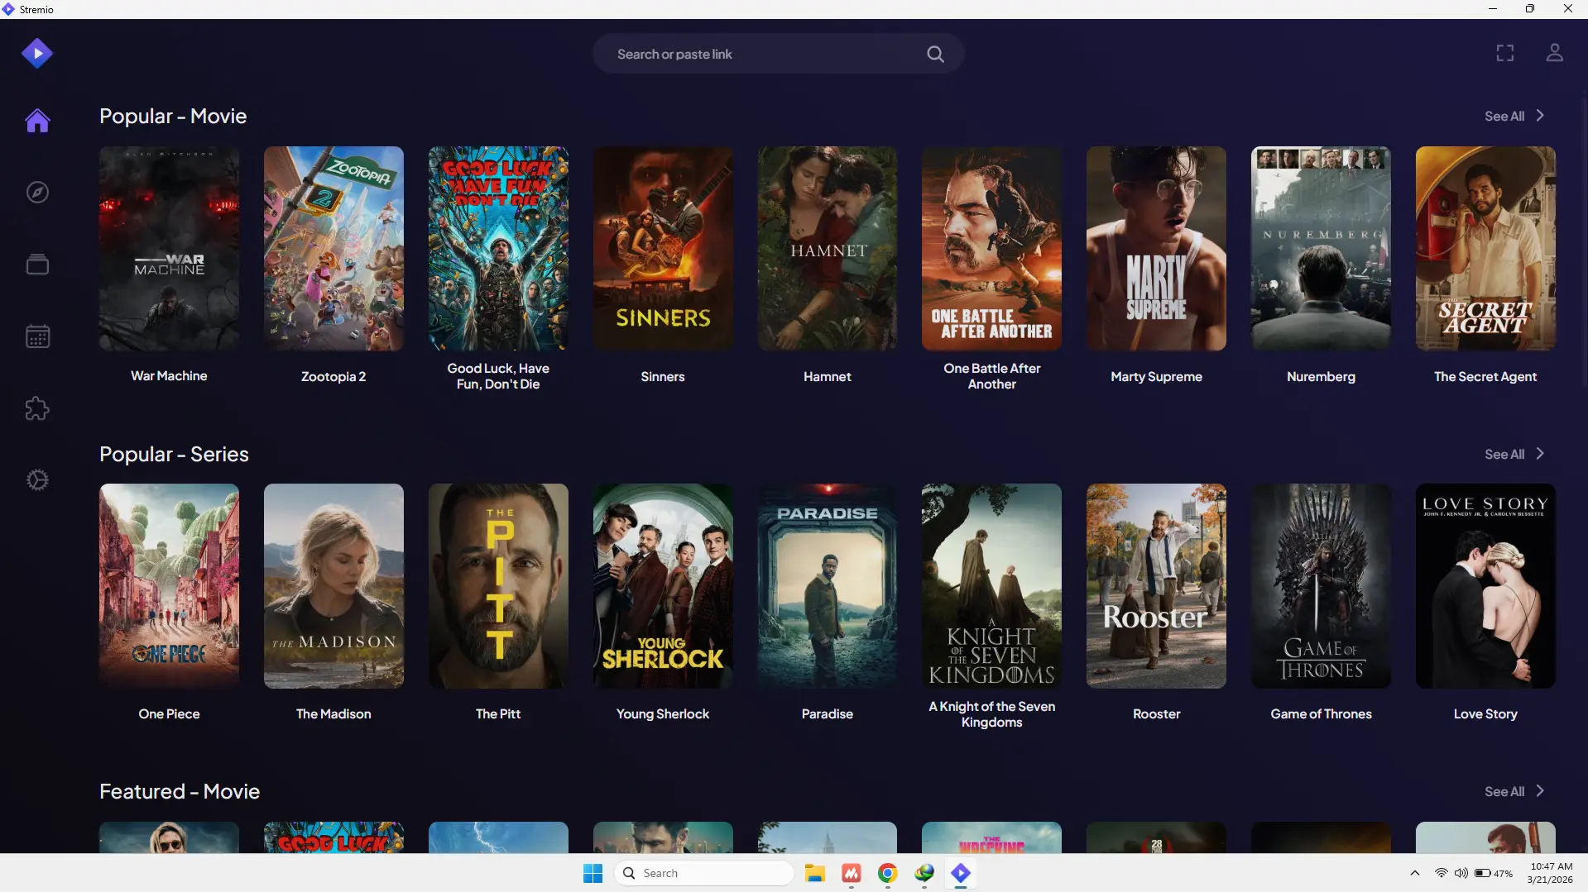Open File Explorer from taskbar

(814, 873)
